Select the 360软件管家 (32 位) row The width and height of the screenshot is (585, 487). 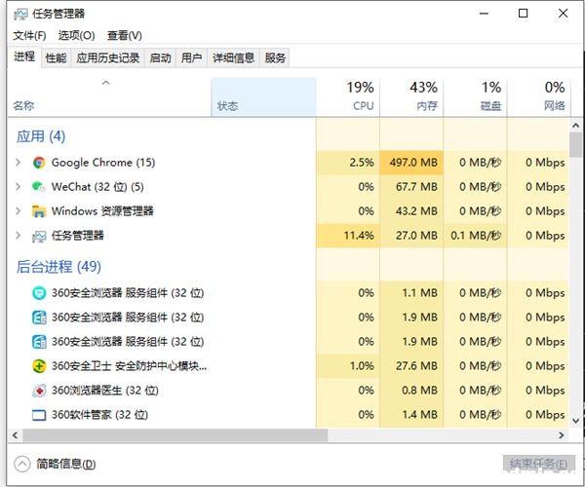pos(288,414)
